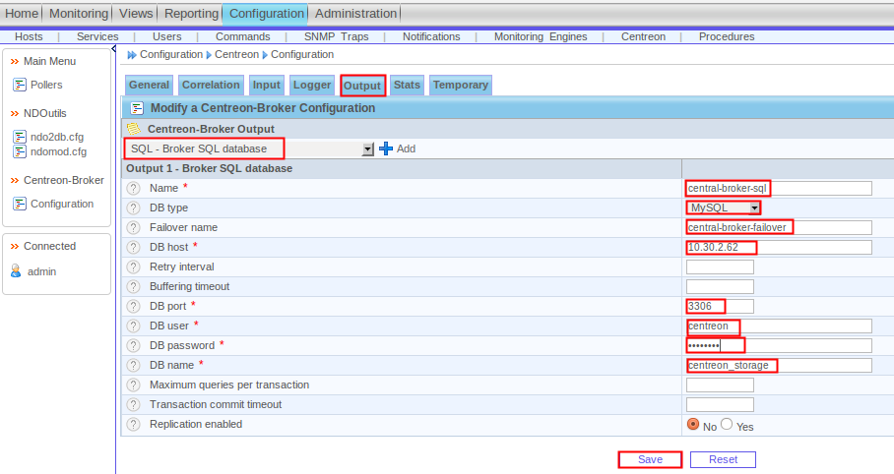Focus the DB port input field
The image size is (894, 474).
point(720,306)
